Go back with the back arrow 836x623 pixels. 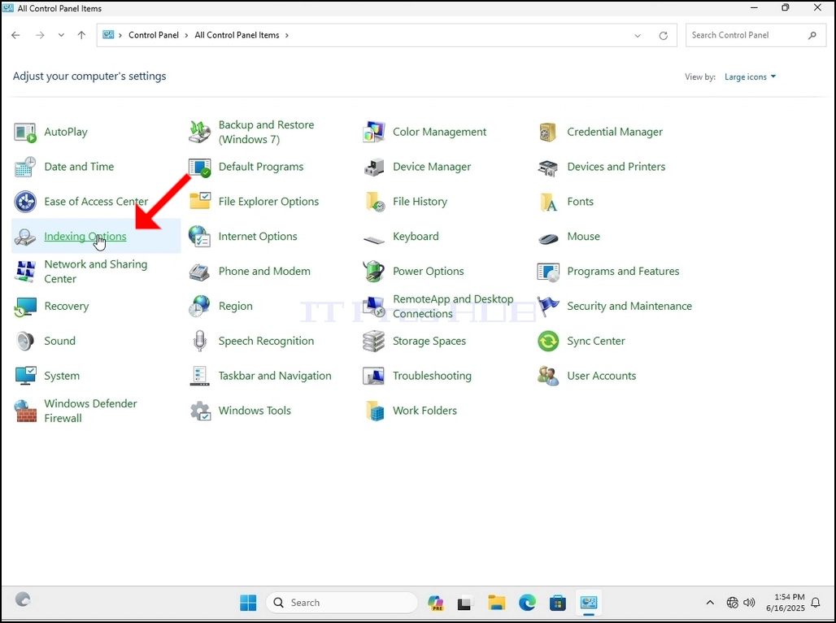tap(15, 35)
